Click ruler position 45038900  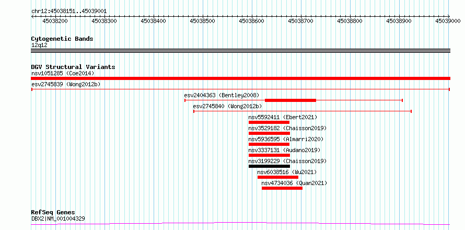(399, 21)
